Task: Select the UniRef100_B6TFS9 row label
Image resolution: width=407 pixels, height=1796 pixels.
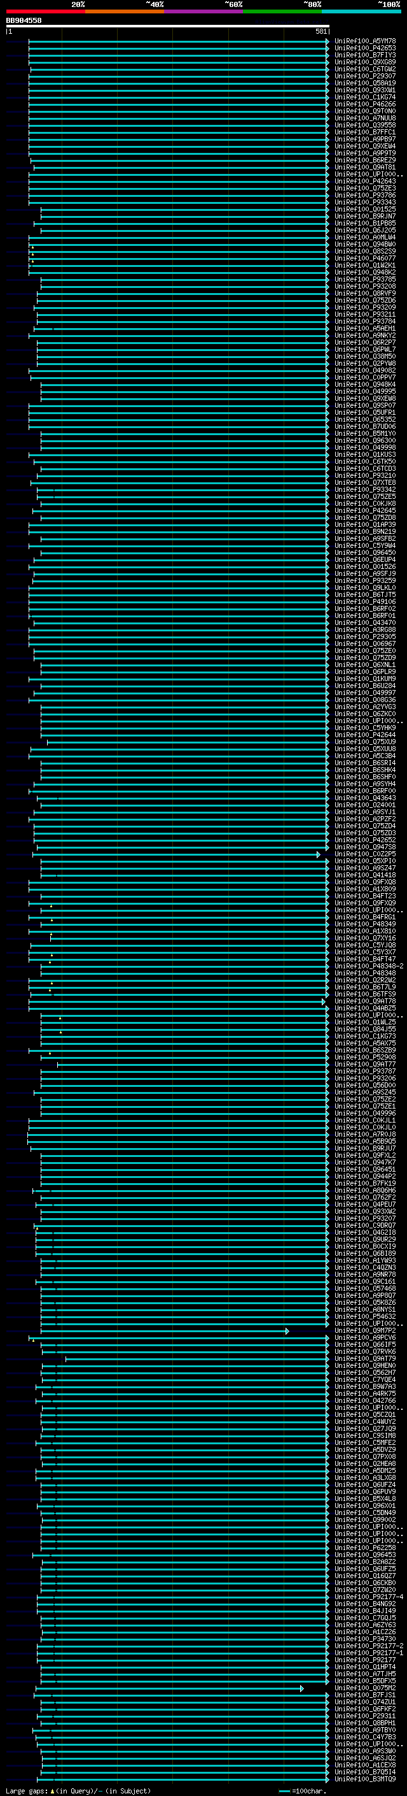Action: pos(365,995)
